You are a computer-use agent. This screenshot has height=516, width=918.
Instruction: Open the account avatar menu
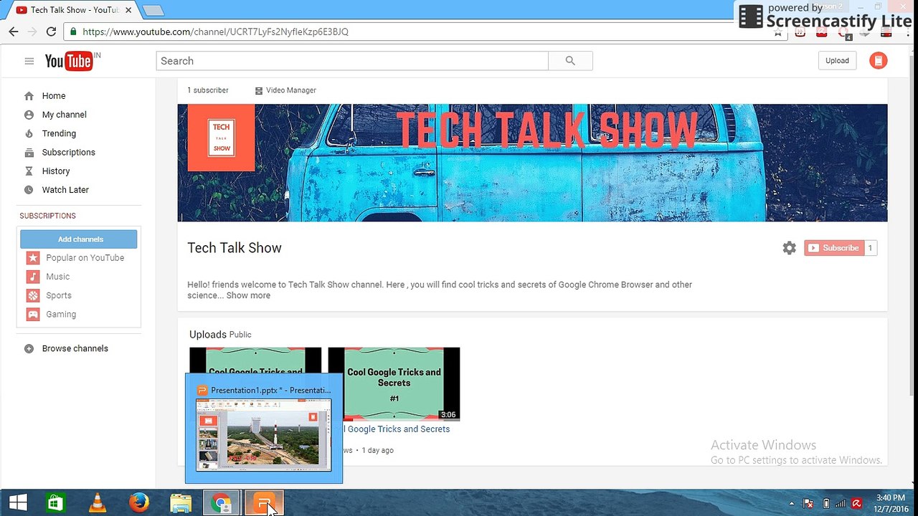pos(878,61)
